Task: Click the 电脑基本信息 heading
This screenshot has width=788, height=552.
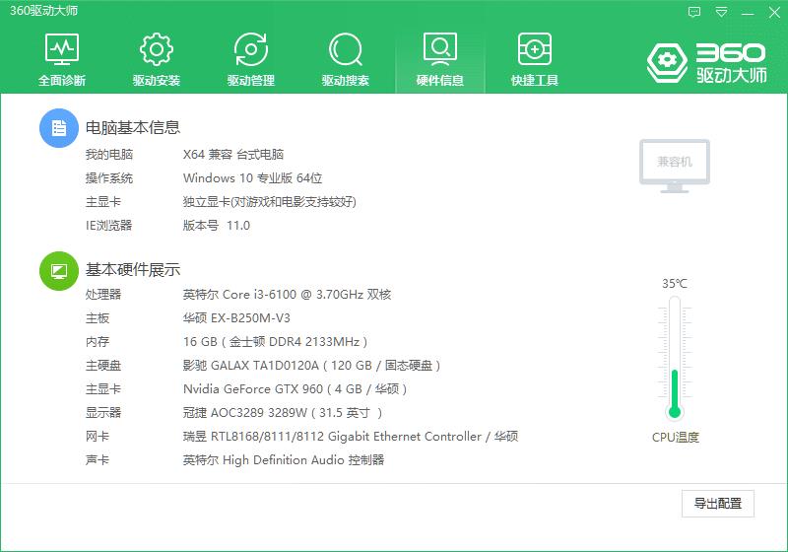Action: coord(133,128)
